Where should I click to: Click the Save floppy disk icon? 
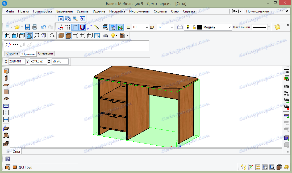[28, 27]
